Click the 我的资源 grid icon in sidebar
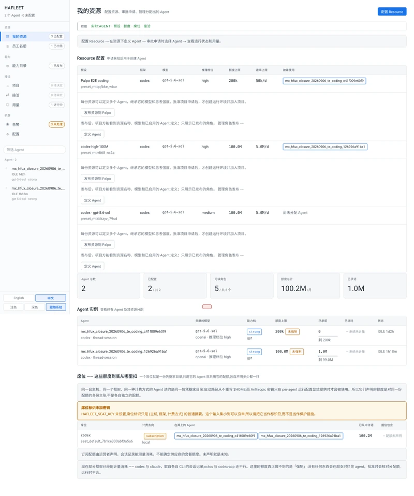Screen dimensions: 414x496 [8, 36]
